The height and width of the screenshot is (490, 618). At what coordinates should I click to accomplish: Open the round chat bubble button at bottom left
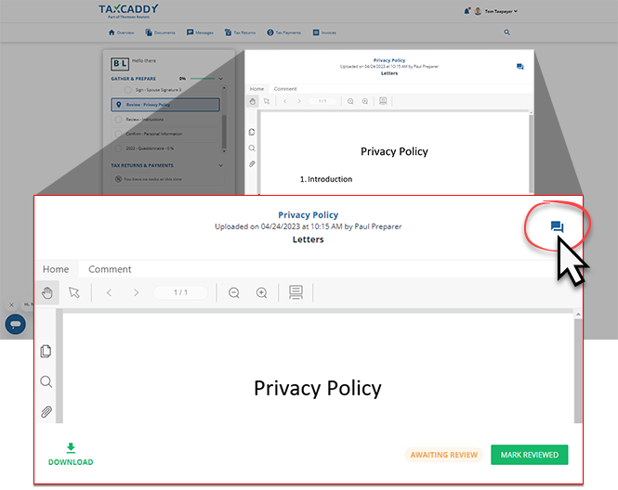coord(16,324)
